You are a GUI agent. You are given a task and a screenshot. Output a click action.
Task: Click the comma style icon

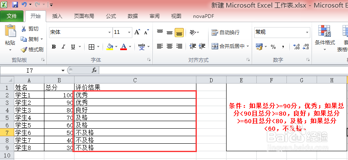283,47
